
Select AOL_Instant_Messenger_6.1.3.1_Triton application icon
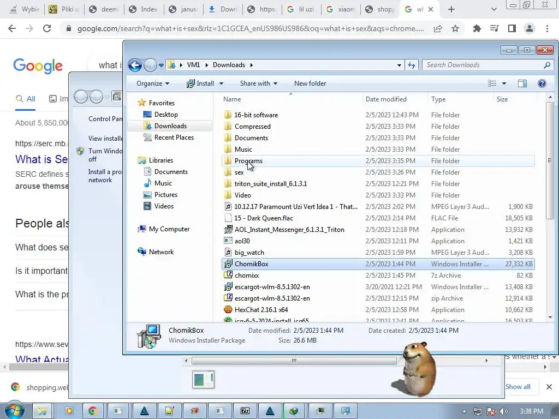[228, 230]
